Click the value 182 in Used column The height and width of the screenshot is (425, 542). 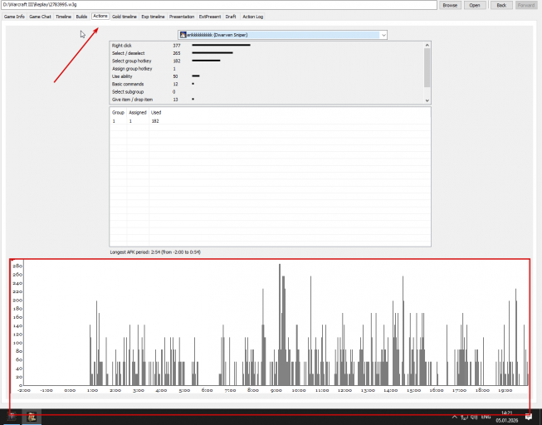pos(155,121)
